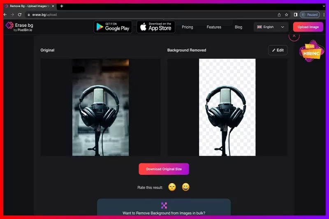Open the Blog link
The width and height of the screenshot is (329, 219).
click(x=239, y=27)
